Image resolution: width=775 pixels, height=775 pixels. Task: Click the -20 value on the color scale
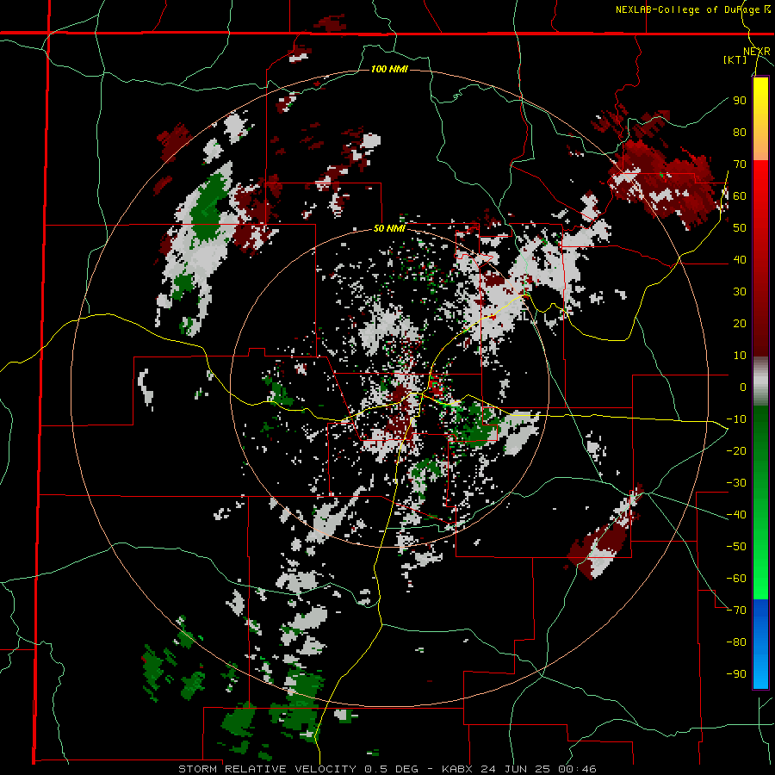coord(736,450)
